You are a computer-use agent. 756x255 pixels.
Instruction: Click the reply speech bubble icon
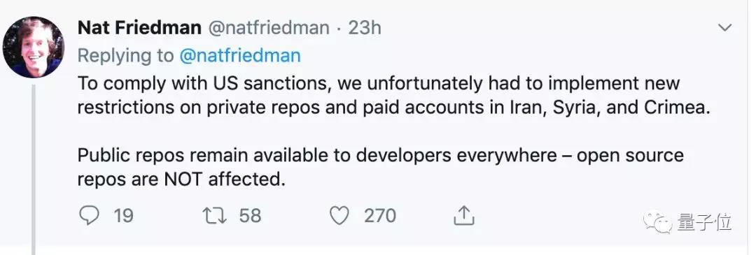pos(88,216)
